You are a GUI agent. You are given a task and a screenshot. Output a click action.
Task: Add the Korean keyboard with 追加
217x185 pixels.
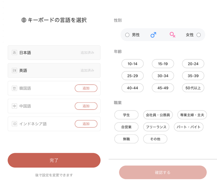(x=86, y=88)
